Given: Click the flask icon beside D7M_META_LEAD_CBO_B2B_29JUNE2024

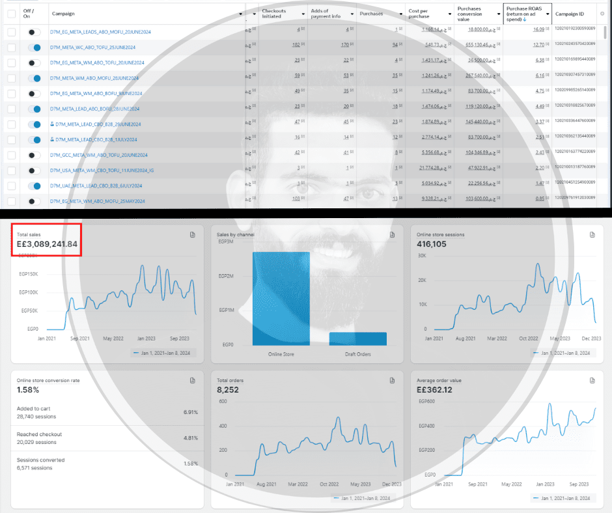Looking at the screenshot, I should pyautogui.click(x=52, y=124).
